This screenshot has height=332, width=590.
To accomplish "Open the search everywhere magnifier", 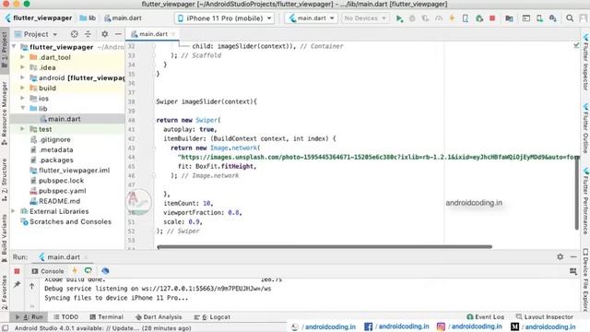I will pos(570,18).
